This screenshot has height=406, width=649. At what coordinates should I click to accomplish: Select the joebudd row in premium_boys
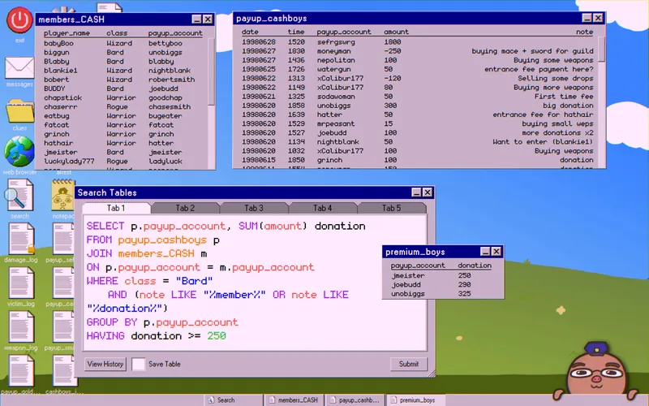(441, 285)
